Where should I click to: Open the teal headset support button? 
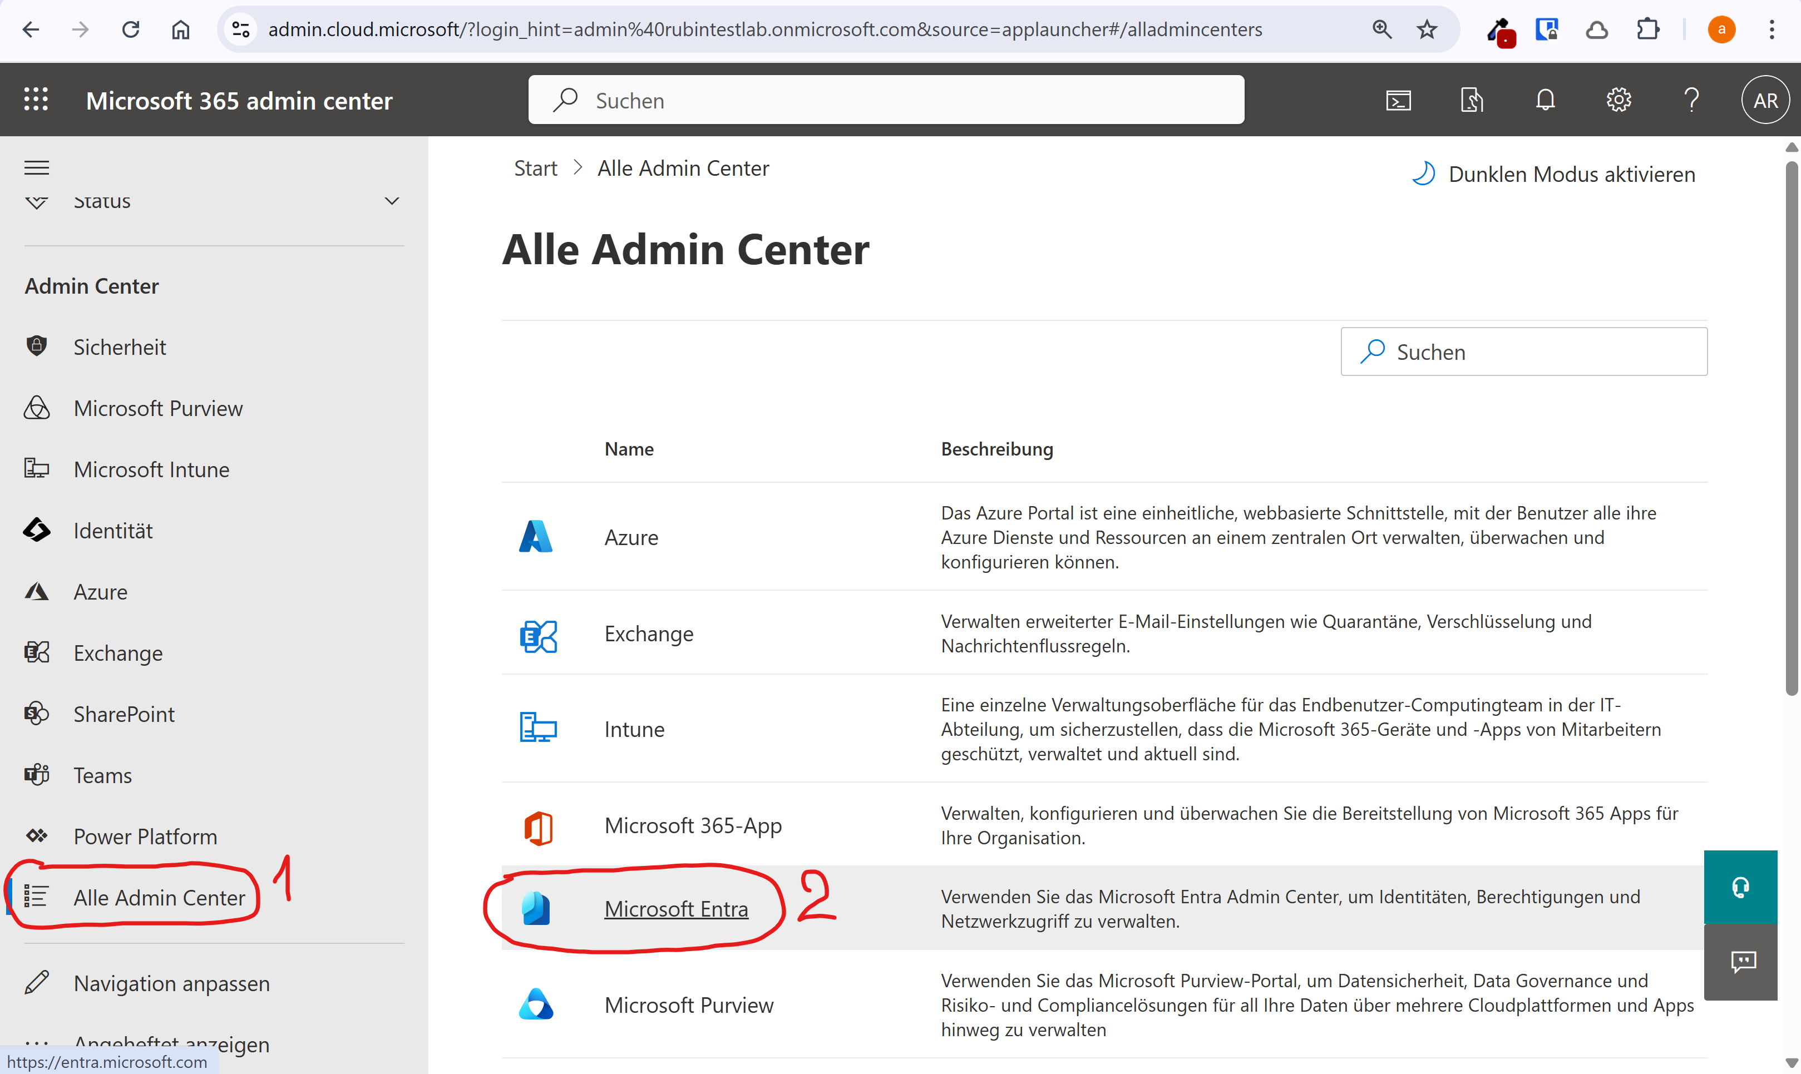coord(1740,887)
